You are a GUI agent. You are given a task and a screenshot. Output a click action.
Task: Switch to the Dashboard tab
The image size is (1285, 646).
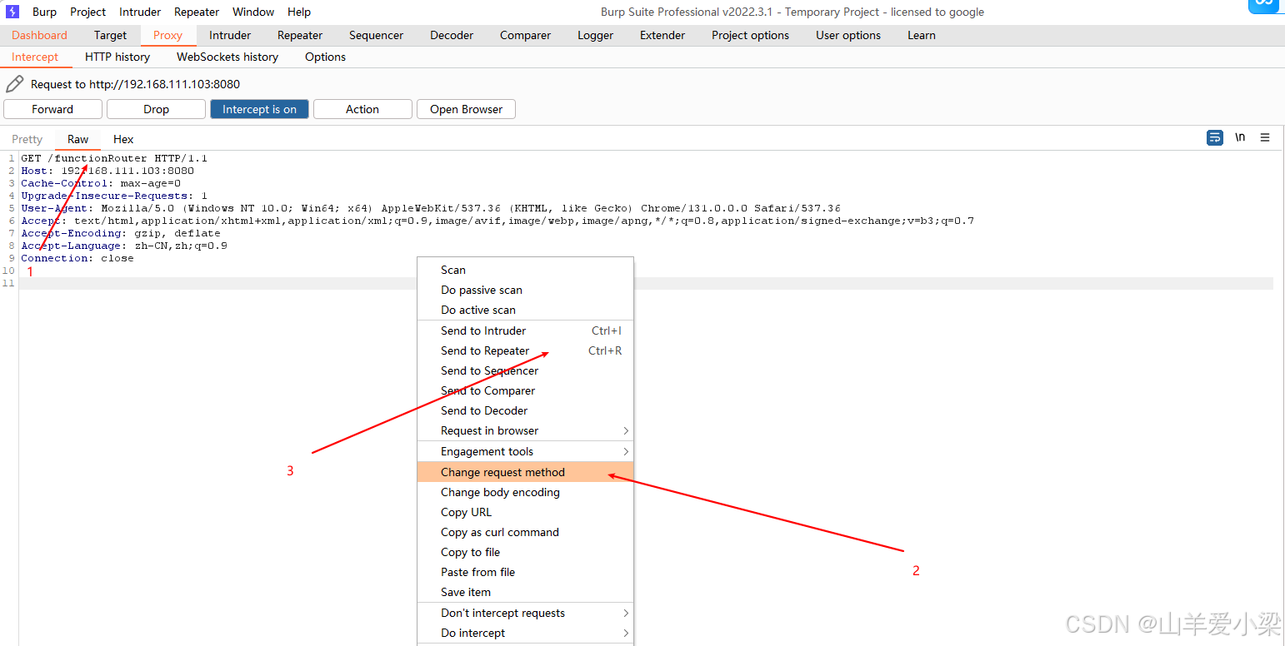tap(39, 35)
